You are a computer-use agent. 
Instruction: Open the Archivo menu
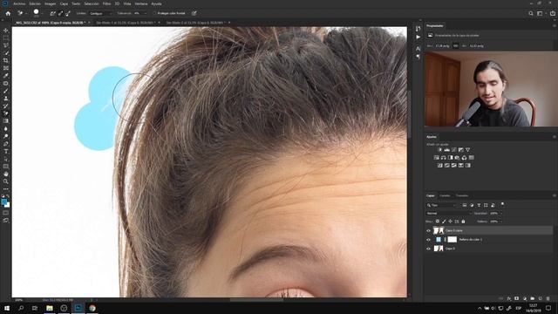[19, 3]
